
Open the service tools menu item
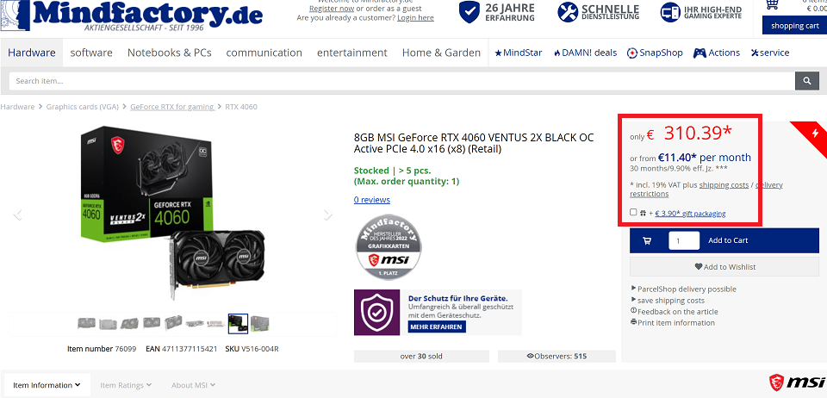(770, 53)
